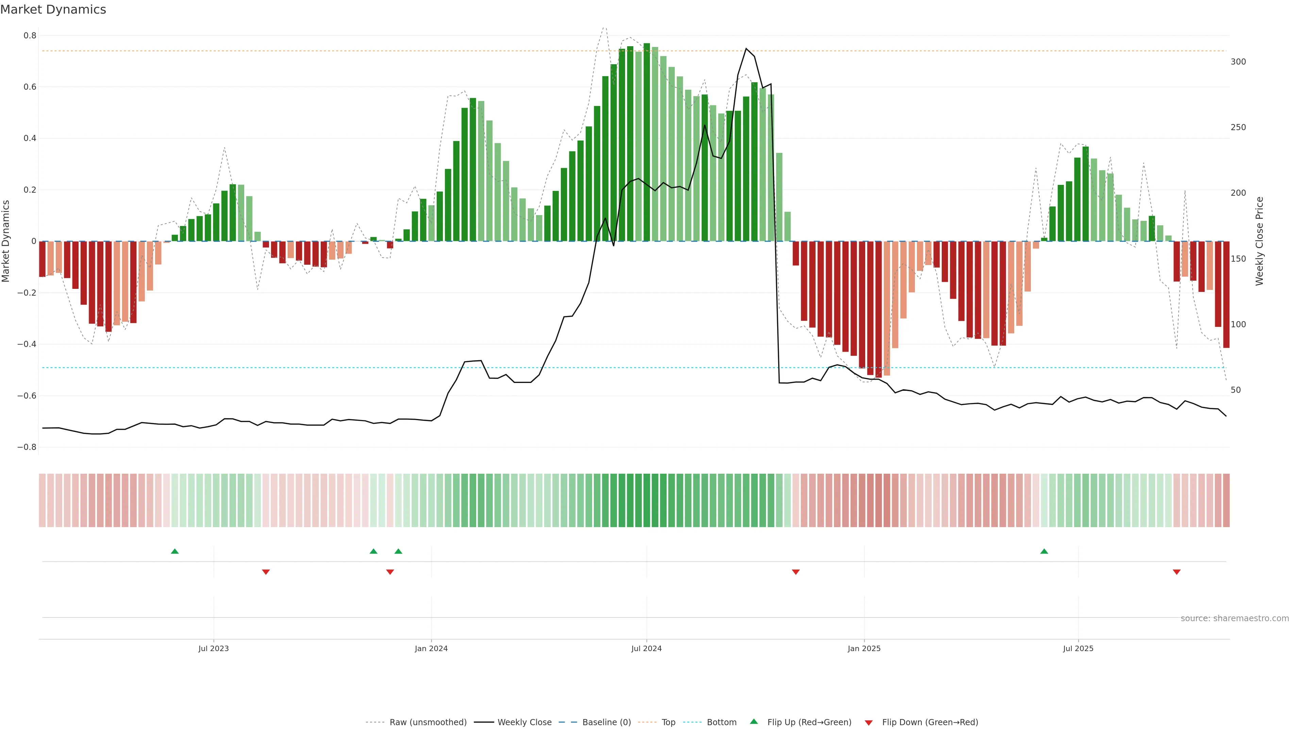Click the darkest green heatmap cell near Jul 2024

[647, 501]
